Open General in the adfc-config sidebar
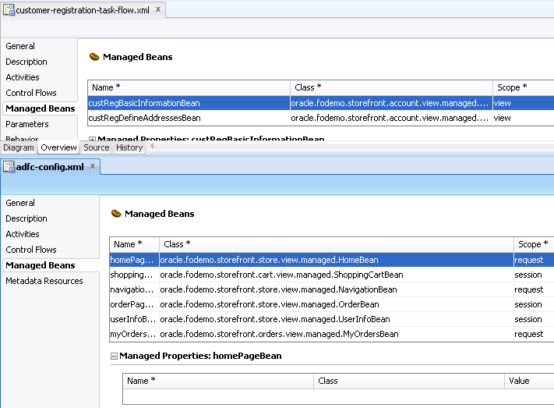Screen dimensions: 554x408 [20, 203]
